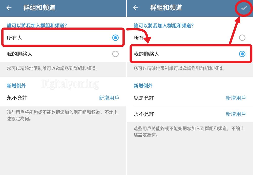The width and height of the screenshot is (253, 175).
Task: Confirm changes with the checkmark icon
Action: point(244,8)
